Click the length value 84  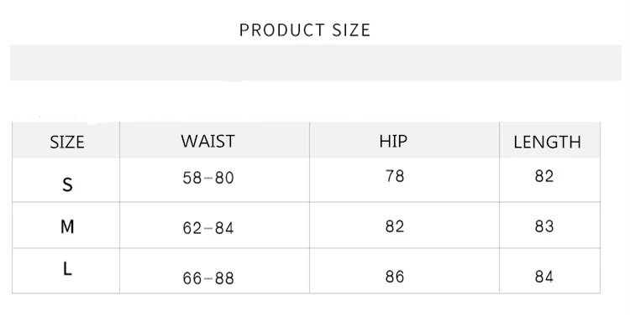[544, 277]
